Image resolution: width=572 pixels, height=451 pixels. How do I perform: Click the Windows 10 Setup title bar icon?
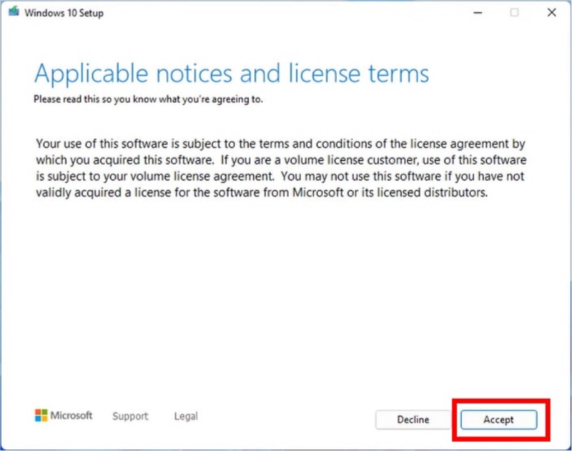(14, 13)
